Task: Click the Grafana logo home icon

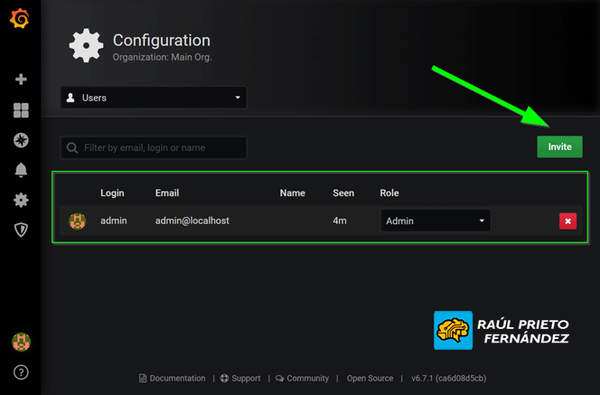Action: point(20,18)
